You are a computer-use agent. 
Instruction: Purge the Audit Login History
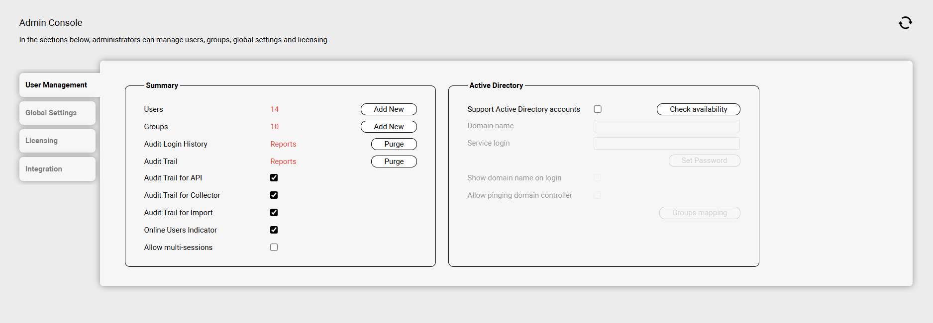click(x=394, y=144)
